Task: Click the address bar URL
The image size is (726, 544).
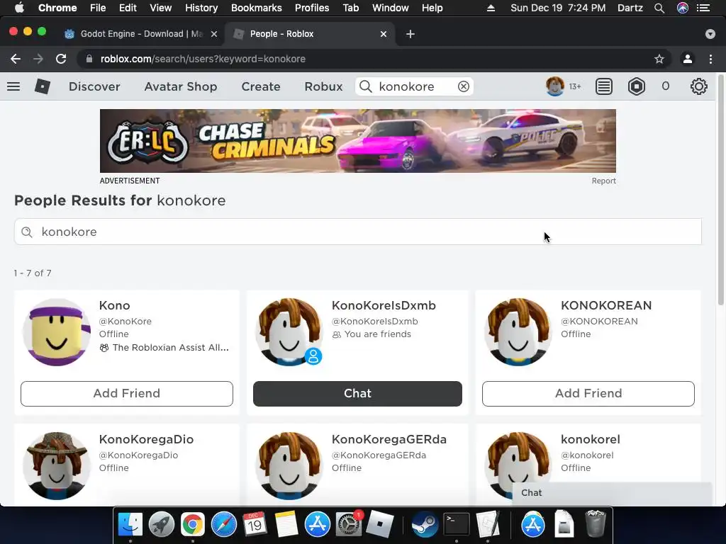Action: click(203, 59)
